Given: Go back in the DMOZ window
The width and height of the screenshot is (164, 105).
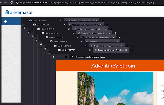Looking at the screenshot, I should 37,40.
